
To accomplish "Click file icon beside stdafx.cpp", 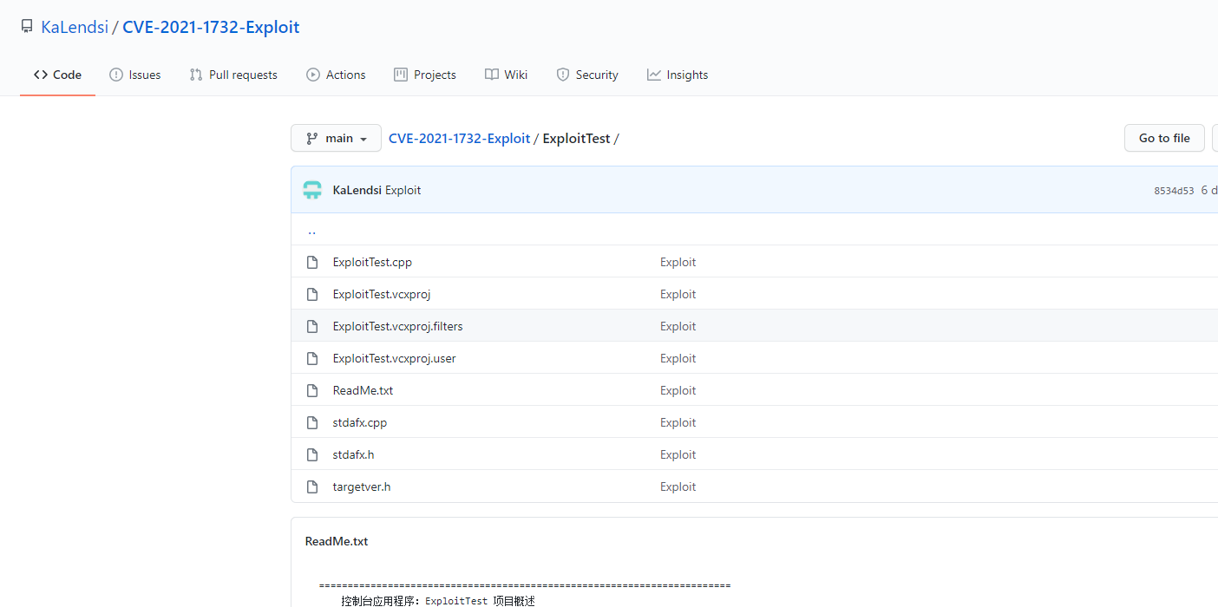I will tap(312, 422).
